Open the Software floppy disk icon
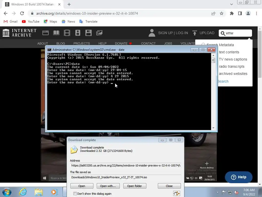 (x=88, y=33)
